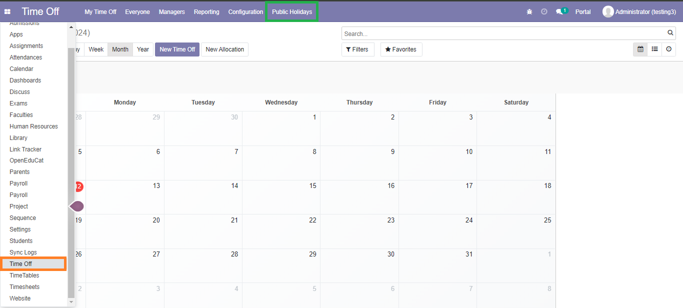Switch to calendar view icon

(640, 49)
